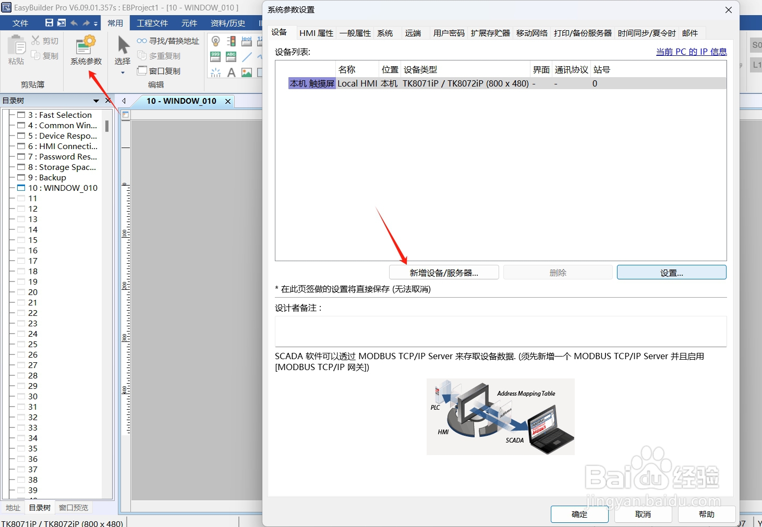This screenshot has height=527, width=762.
Task: Click 当前 PC 的 IP 信息 link
Action: 691,52
